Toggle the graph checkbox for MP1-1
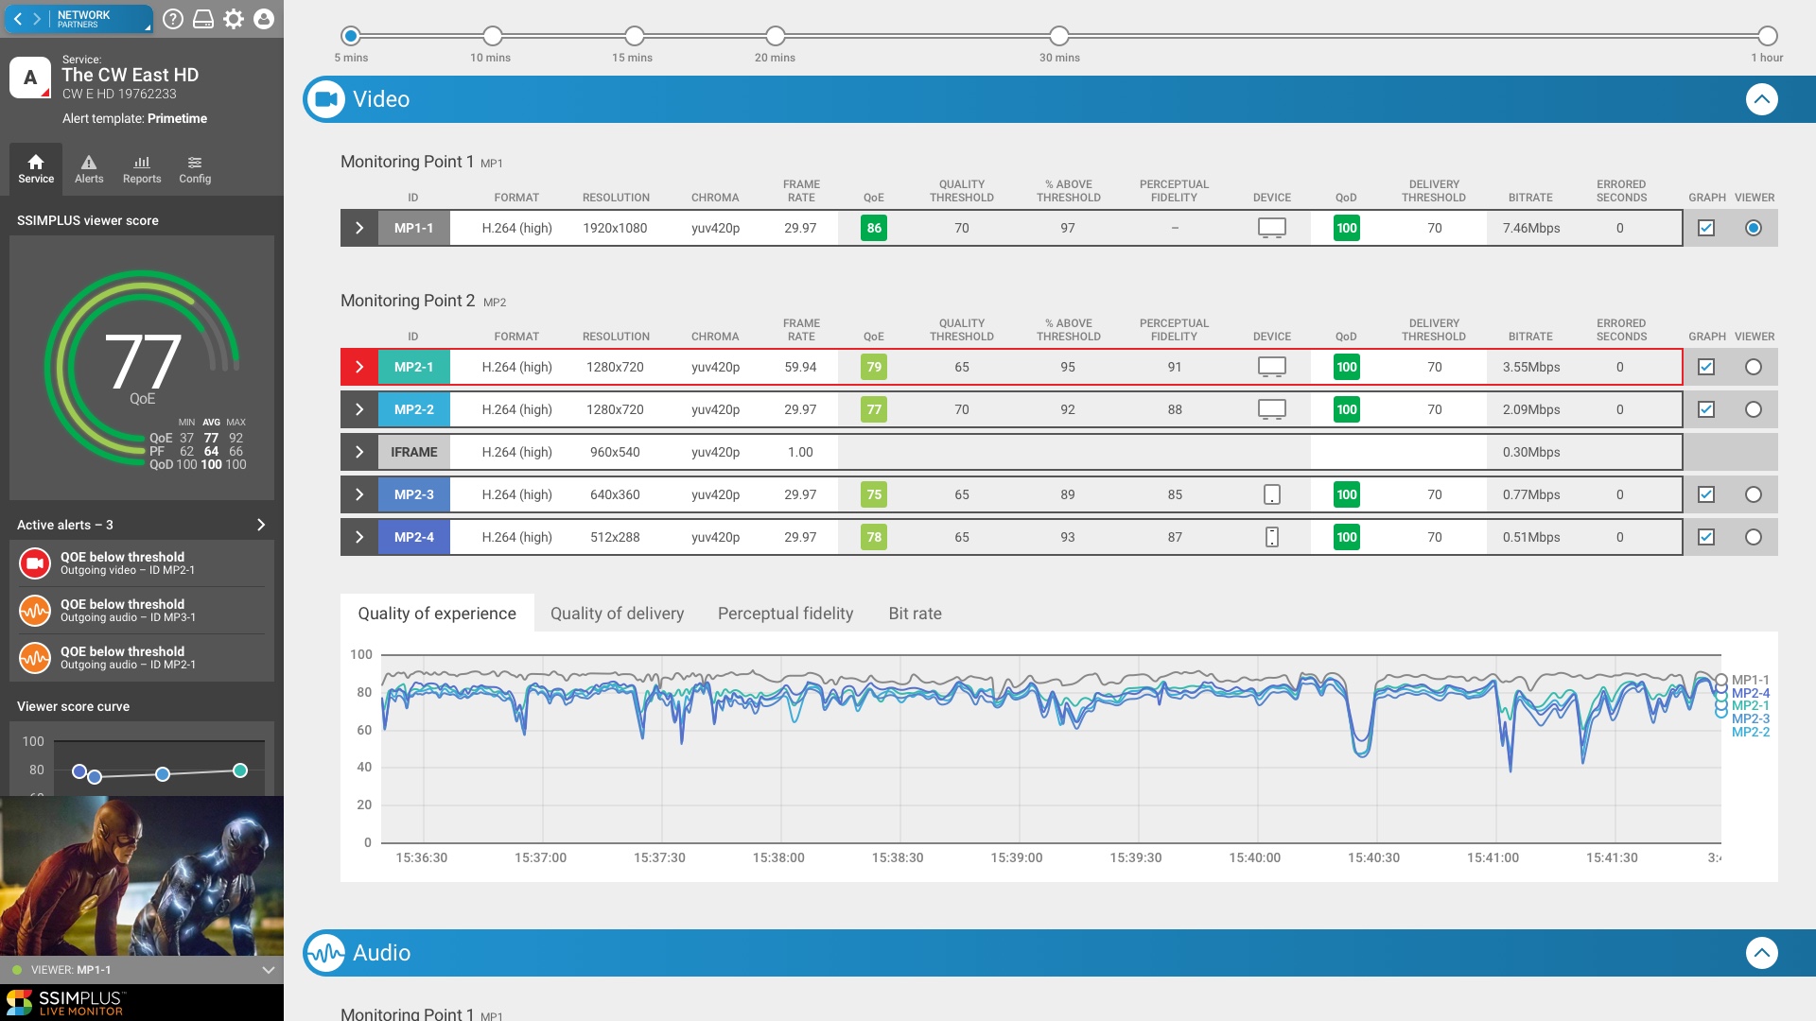The image size is (1816, 1021). (1706, 228)
